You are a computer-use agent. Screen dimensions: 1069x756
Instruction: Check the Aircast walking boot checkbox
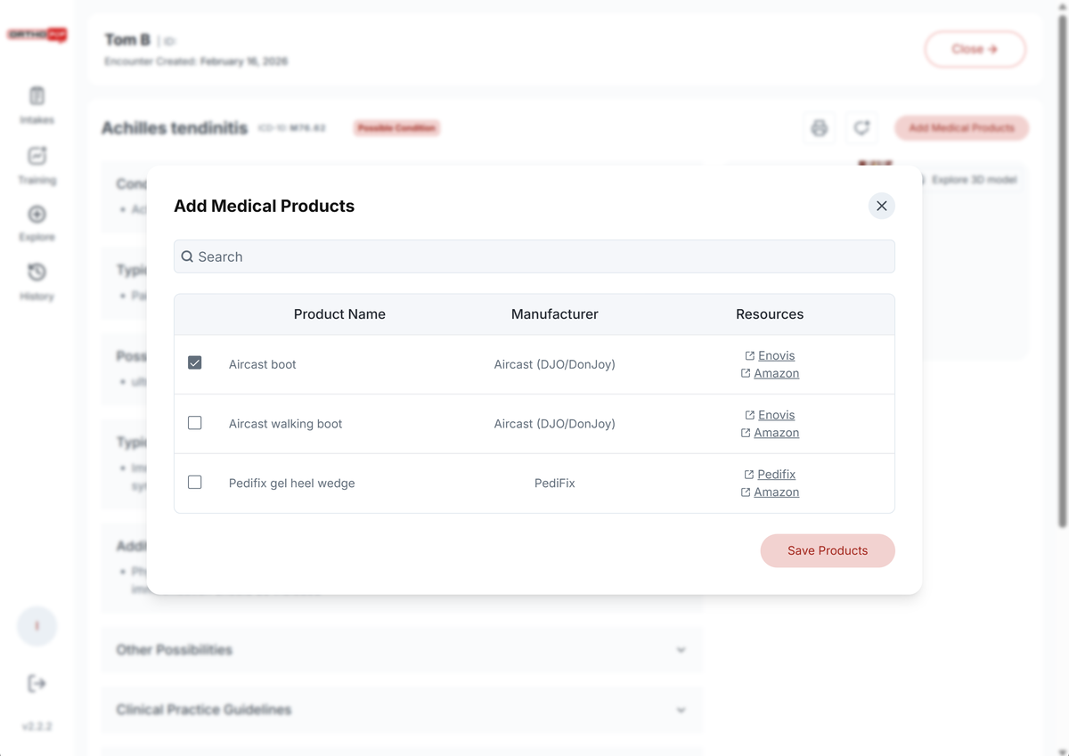(195, 423)
